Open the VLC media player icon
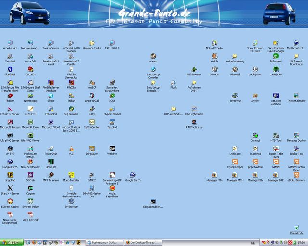 (71, 149)
